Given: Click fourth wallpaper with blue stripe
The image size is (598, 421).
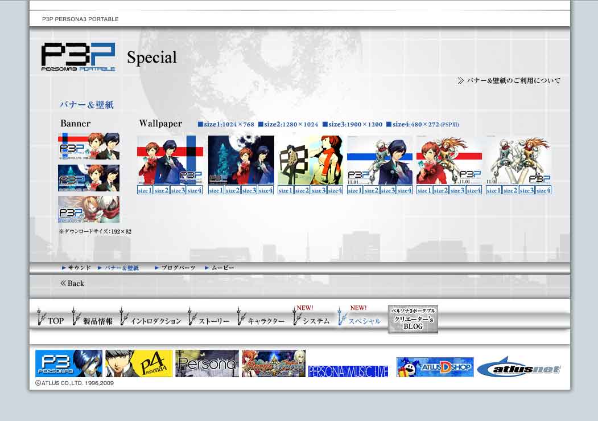Looking at the screenshot, I should pos(380,160).
